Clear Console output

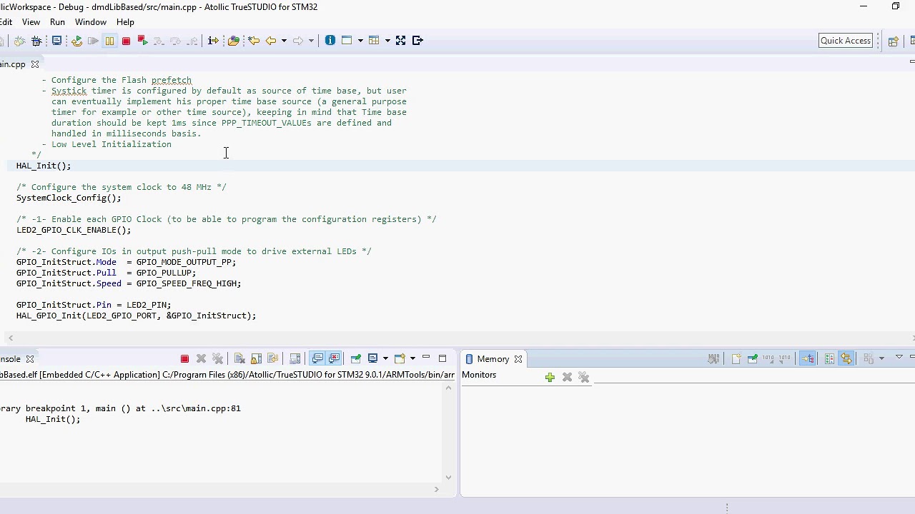[x=239, y=358]
